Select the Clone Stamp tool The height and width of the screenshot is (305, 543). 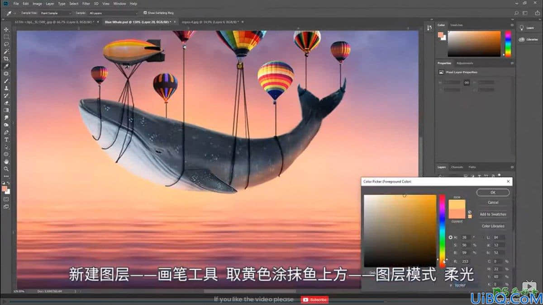pos(6,88)
